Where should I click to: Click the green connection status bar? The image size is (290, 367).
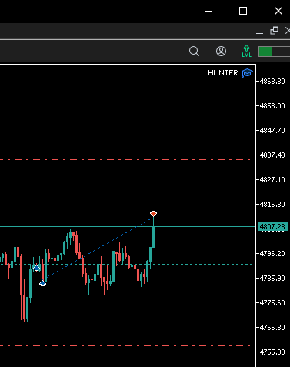coord(274,52)
